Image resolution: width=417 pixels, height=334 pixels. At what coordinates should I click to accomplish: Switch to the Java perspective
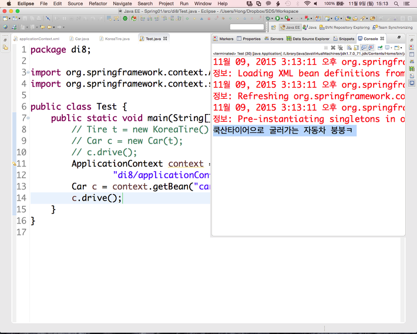[x=310, y=28]
